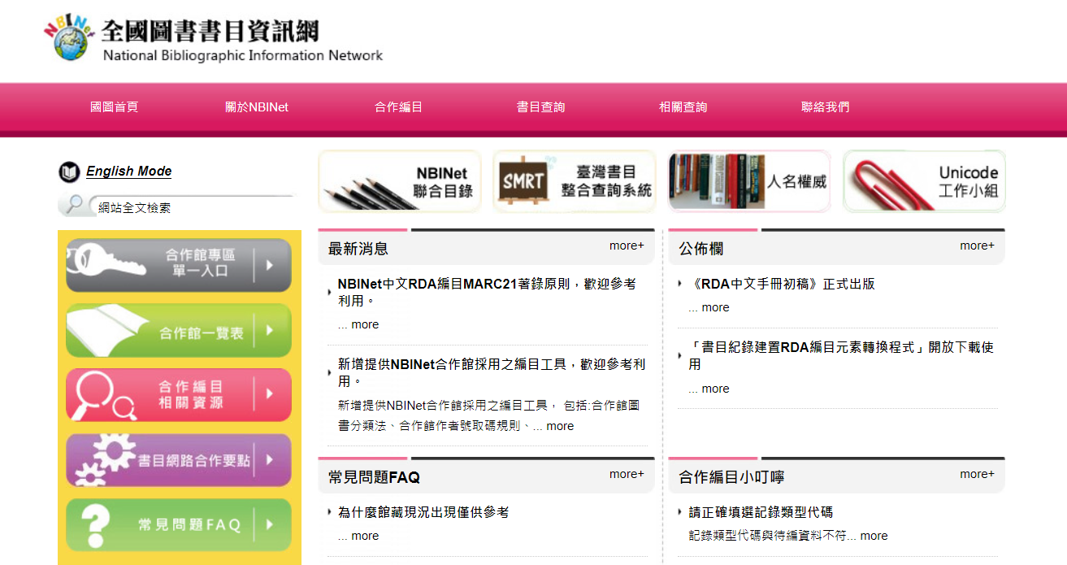Click more+ in 合作編目小叮嚀 section
This screenshot has height=565, width=1067.
click(977, 474)
